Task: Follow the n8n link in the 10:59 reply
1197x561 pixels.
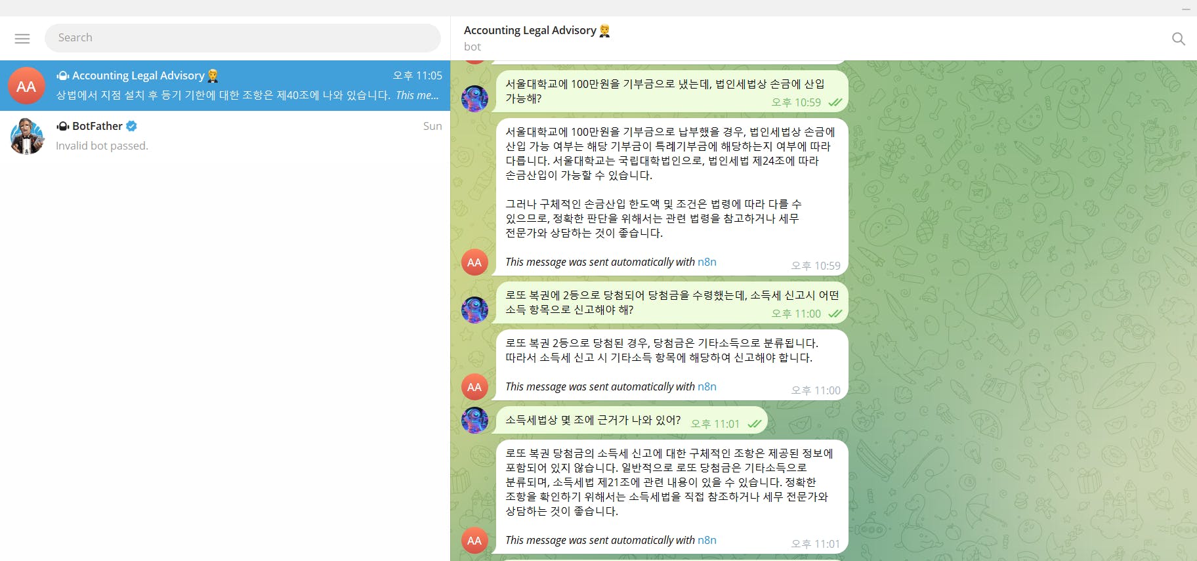Action: click(x=707, y=262)
